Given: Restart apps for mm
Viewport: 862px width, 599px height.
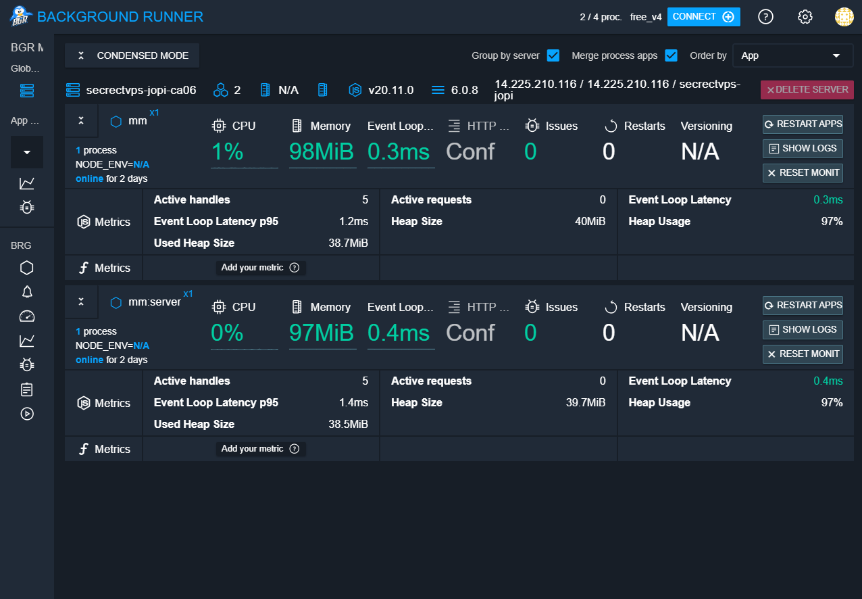Looking at the screenshot, I should click(x=803, y=124).
